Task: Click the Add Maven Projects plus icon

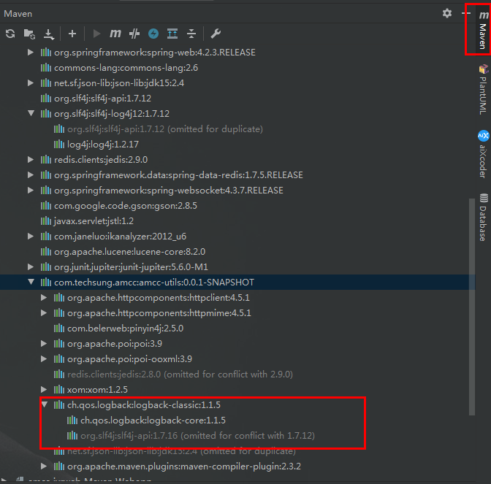Action: pyautogui.click(x=72, y=34)
